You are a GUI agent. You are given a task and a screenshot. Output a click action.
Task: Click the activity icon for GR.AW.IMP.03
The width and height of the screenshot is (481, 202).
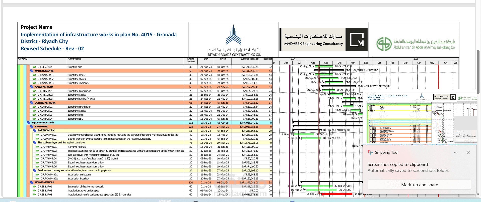(x=37, y=155)
